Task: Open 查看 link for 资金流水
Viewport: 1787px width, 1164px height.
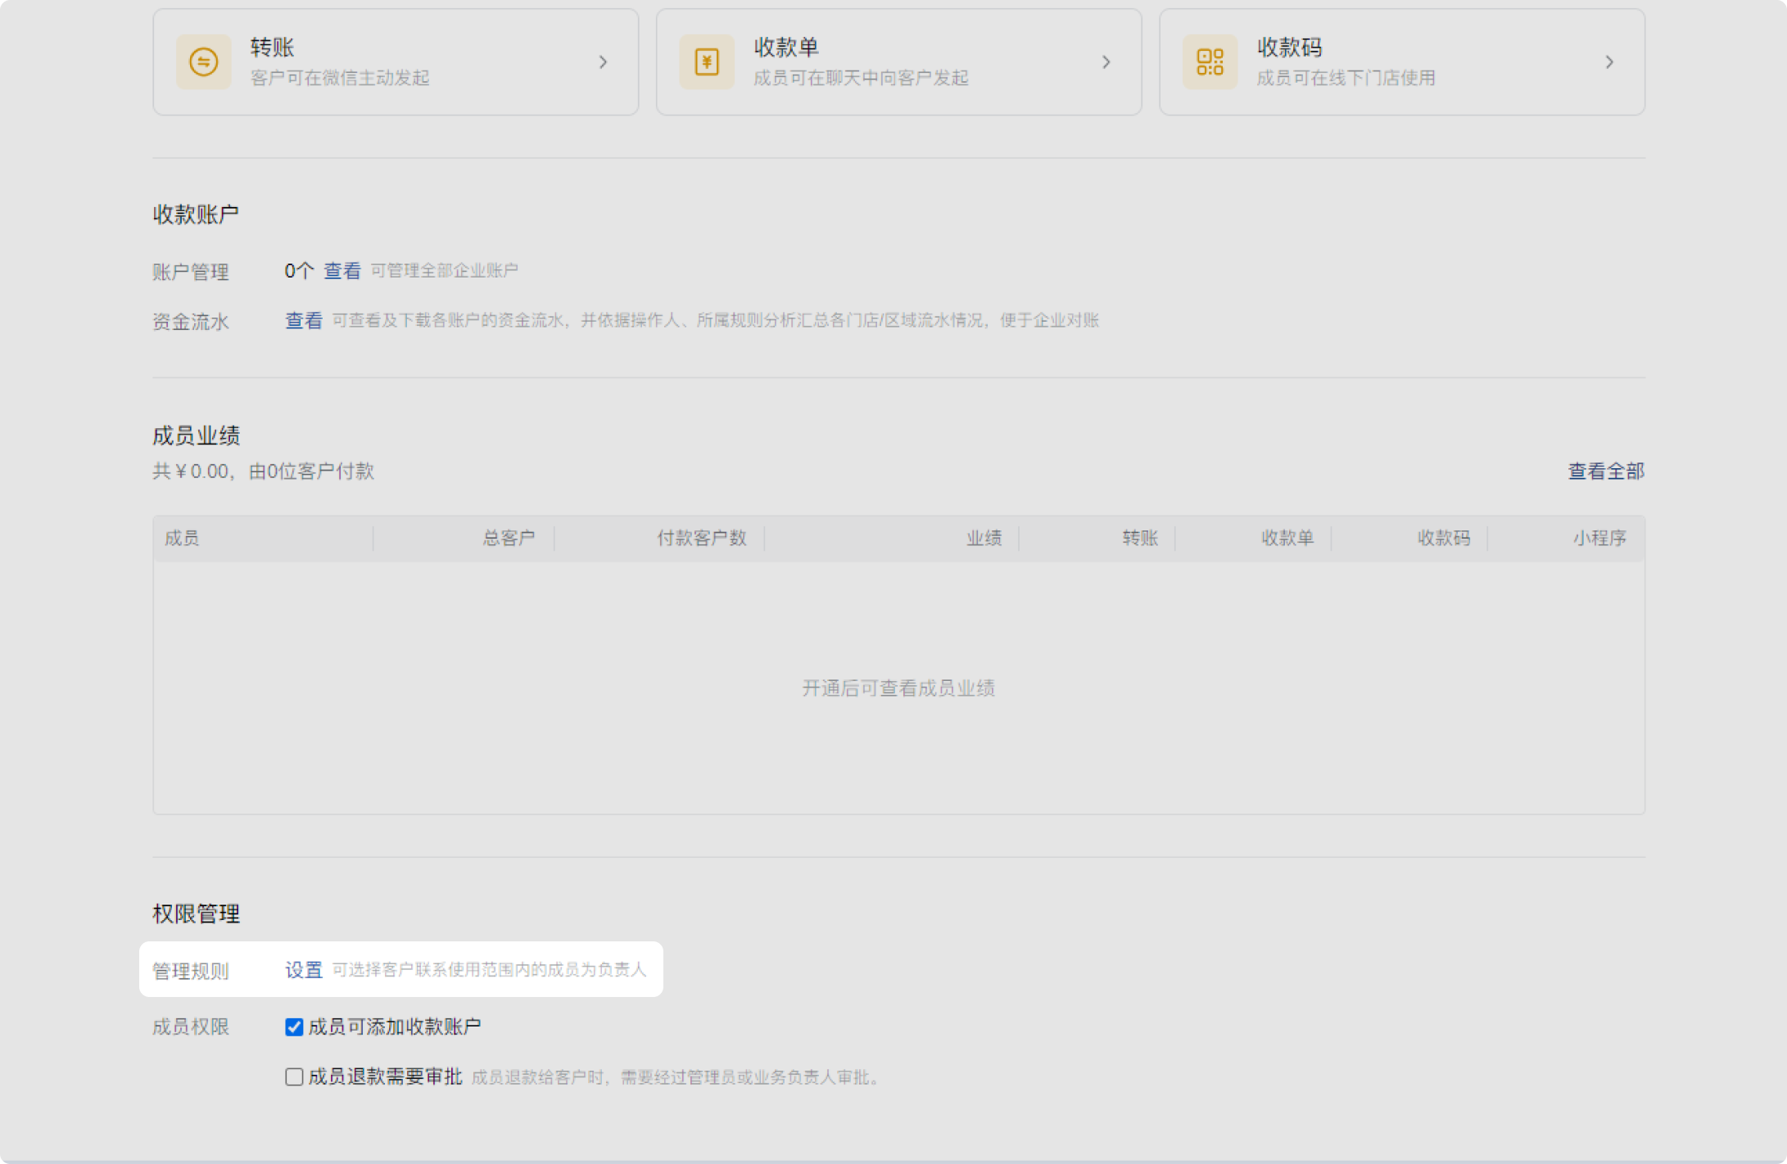Action: [303, 321]
